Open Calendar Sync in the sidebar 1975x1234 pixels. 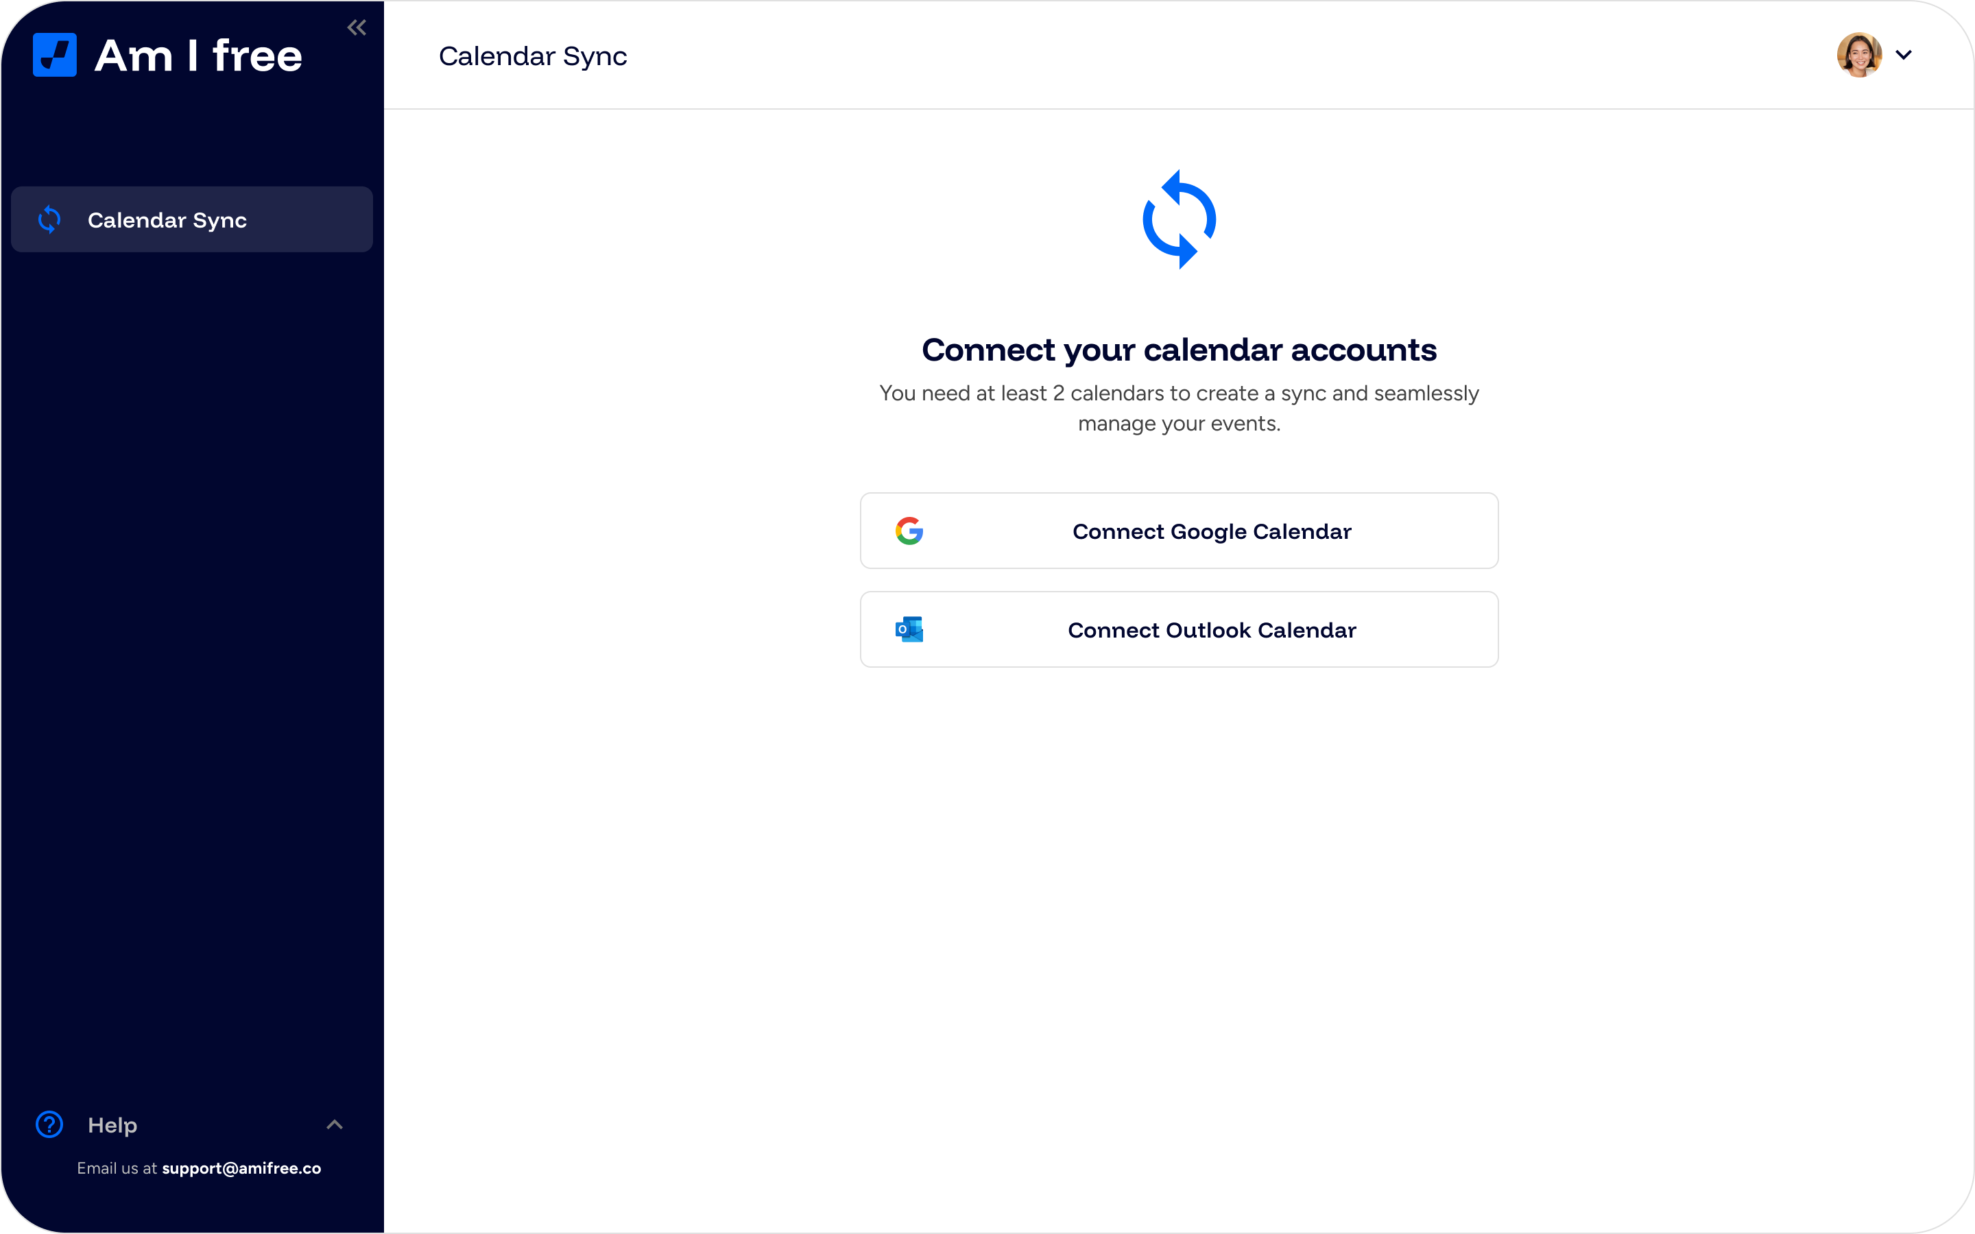point(192,219)
